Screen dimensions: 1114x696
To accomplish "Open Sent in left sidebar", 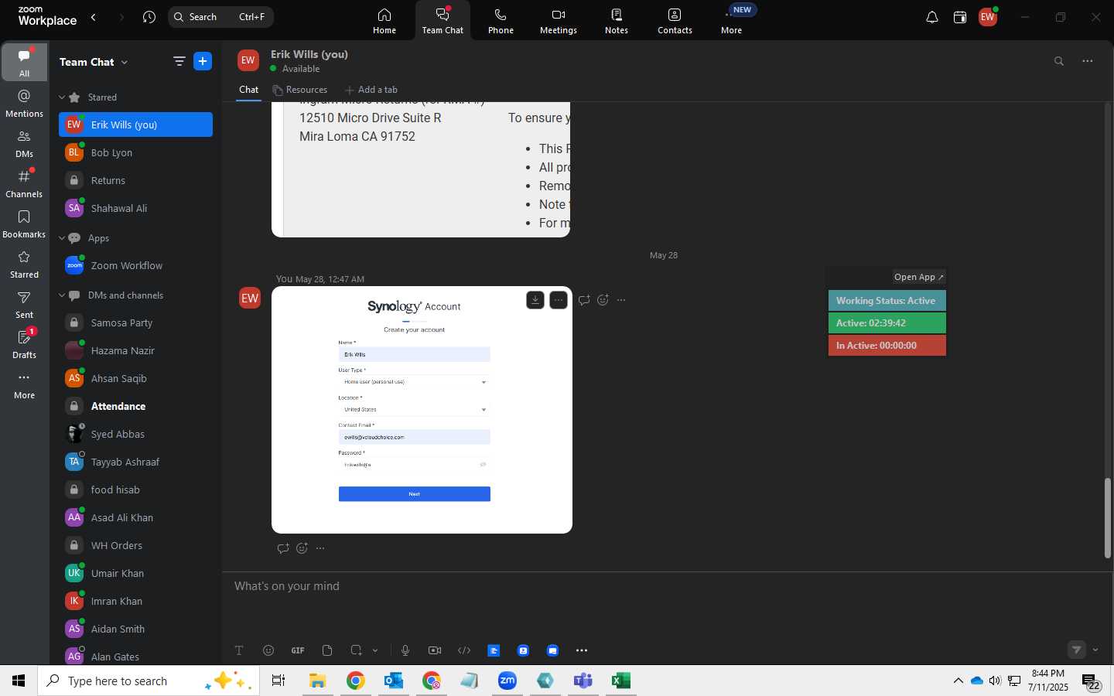I will tap(24, 304).
